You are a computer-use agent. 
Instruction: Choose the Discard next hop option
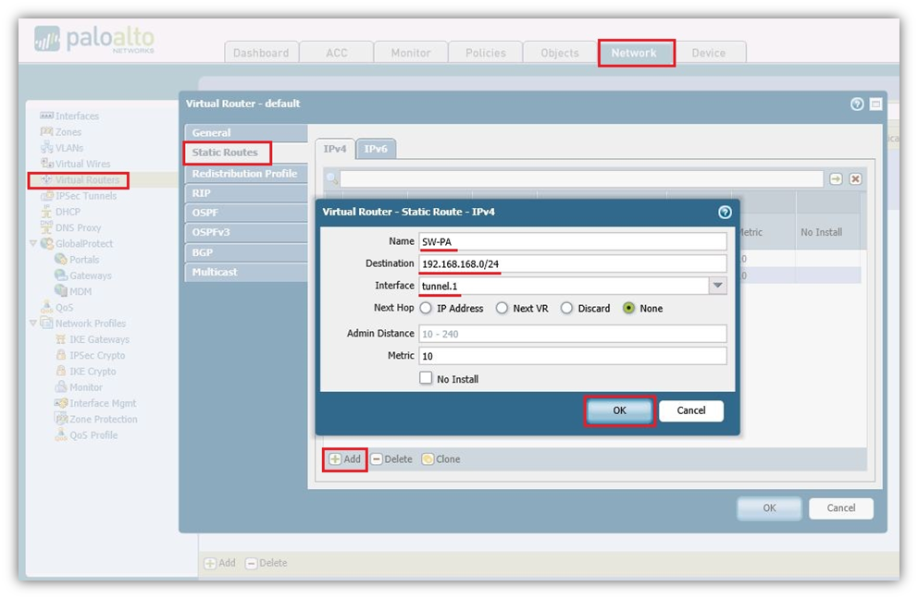pyautogui.click(x=567, y=309)
